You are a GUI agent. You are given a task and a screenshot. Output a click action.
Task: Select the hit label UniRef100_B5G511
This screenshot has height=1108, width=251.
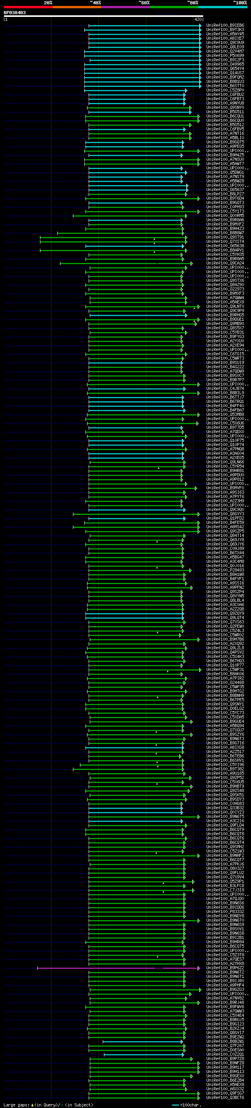click(225, 112)
